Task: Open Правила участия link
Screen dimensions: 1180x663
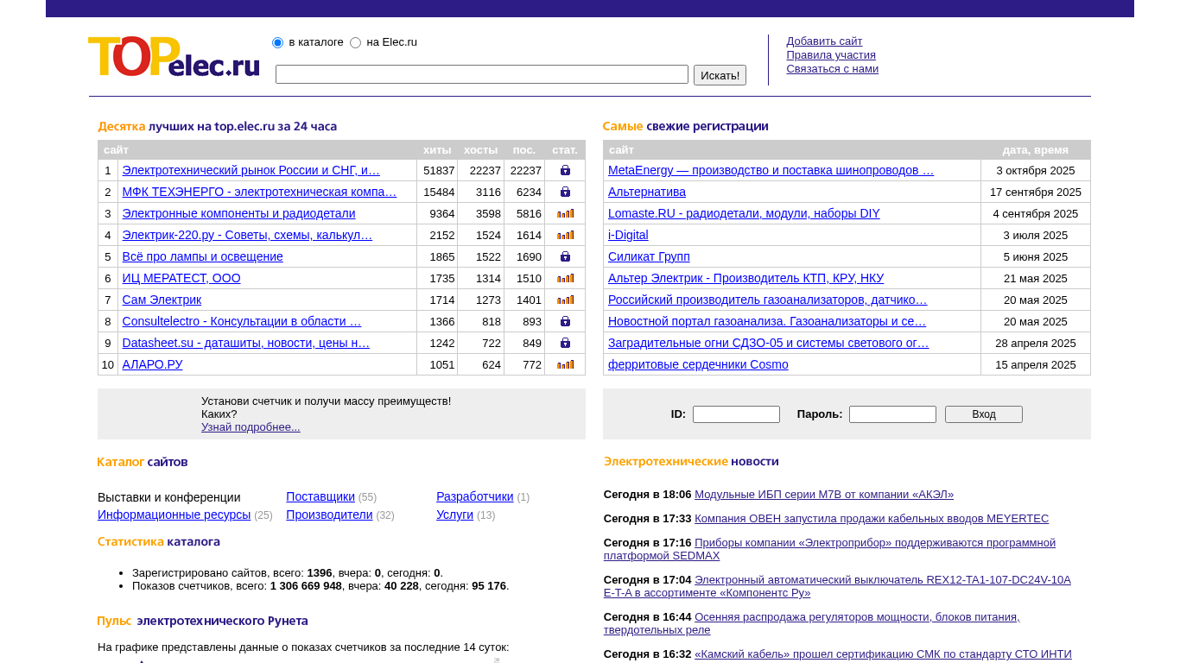Action: [x=830, y=55]
